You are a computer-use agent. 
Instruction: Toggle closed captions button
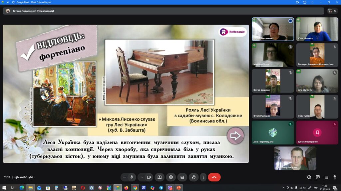tap(182, 177)
